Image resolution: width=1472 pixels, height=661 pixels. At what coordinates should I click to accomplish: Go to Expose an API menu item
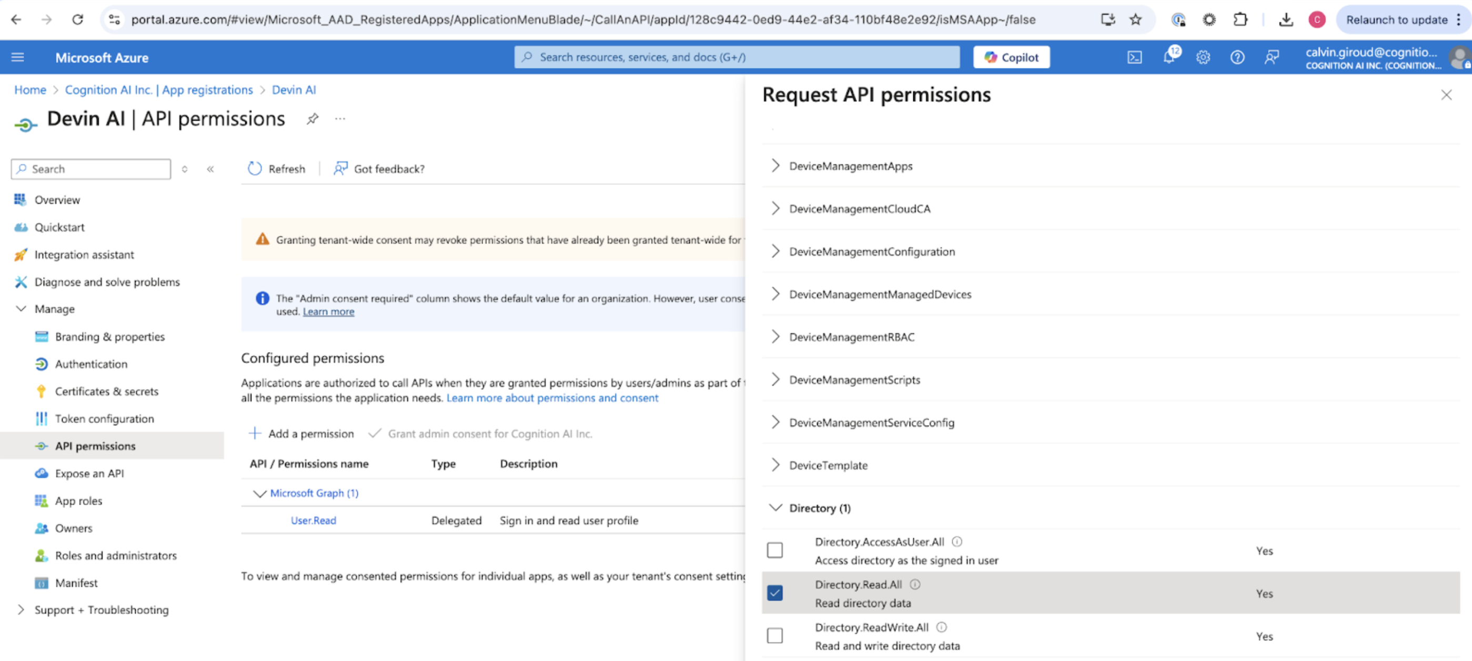(x=89, y=474)
